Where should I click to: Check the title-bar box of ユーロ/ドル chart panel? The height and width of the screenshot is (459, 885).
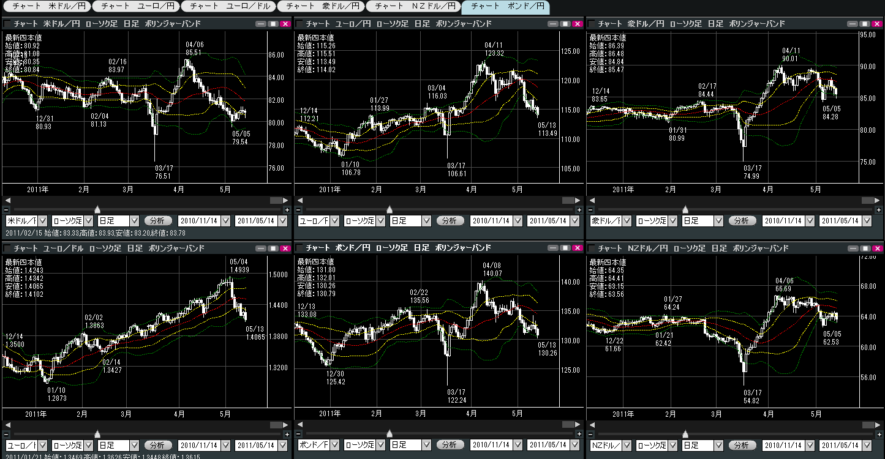(x=7, y=248)
